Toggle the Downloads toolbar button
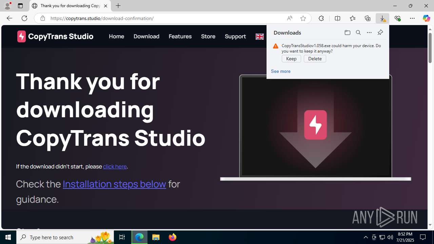434x244 pixels. (x=382, y=18)
